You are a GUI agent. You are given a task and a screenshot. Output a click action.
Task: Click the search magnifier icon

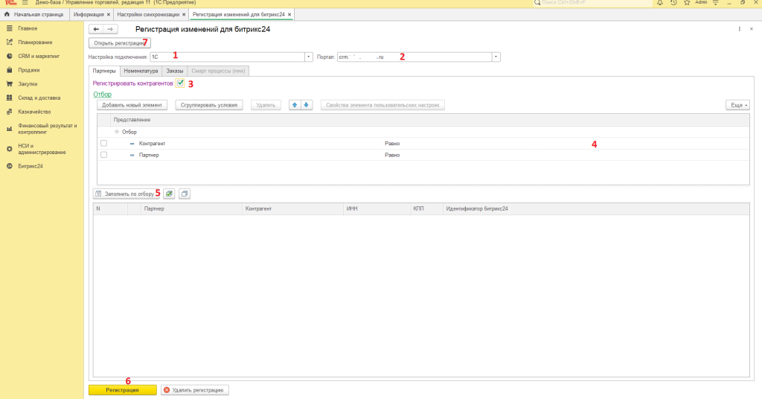[x=537, y=2]
